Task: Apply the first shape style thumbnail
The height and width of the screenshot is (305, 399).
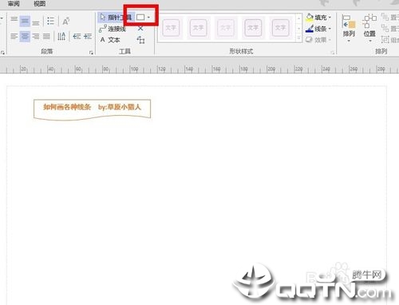Action: [171, 28]
